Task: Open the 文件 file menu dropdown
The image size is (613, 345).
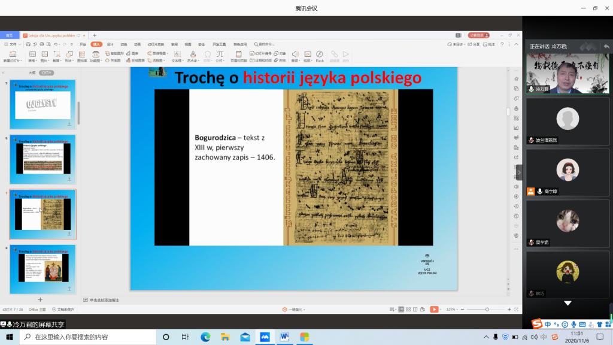Action: pyautogui.click(x=12, y=44)
